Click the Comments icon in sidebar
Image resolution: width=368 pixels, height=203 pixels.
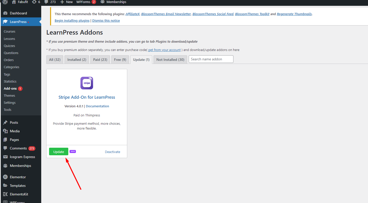coord(5,148)
